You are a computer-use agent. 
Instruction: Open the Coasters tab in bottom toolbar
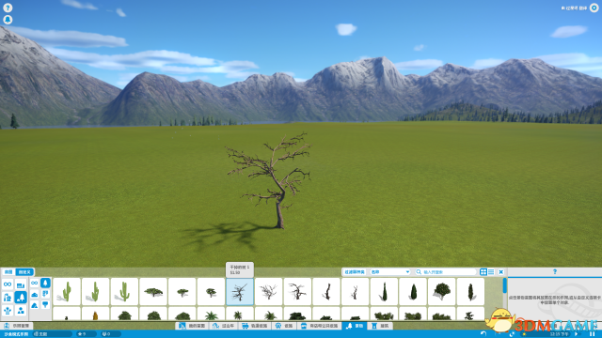pyautogui.click(x=223, y=326)
